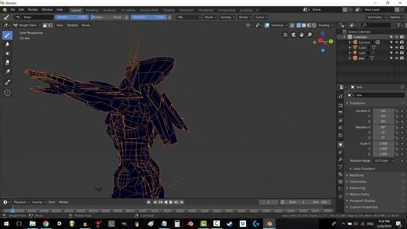Open the Stroke settings dropdown
This screenshot has height=229, width=407.
[x=245, y=17]
